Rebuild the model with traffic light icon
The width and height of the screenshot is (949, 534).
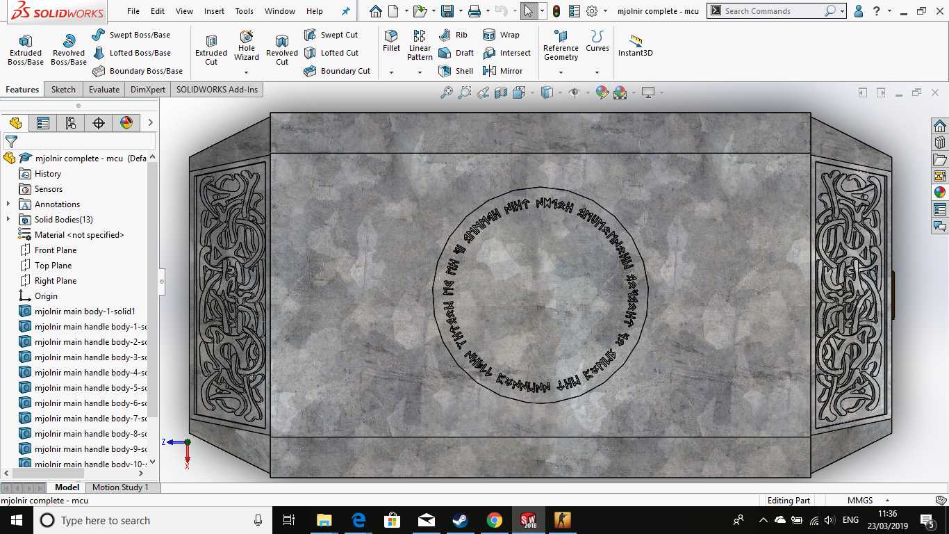(556, 11)
